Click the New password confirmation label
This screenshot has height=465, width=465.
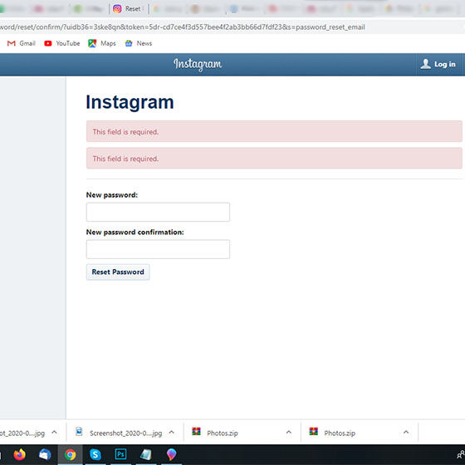coord(135,232)
